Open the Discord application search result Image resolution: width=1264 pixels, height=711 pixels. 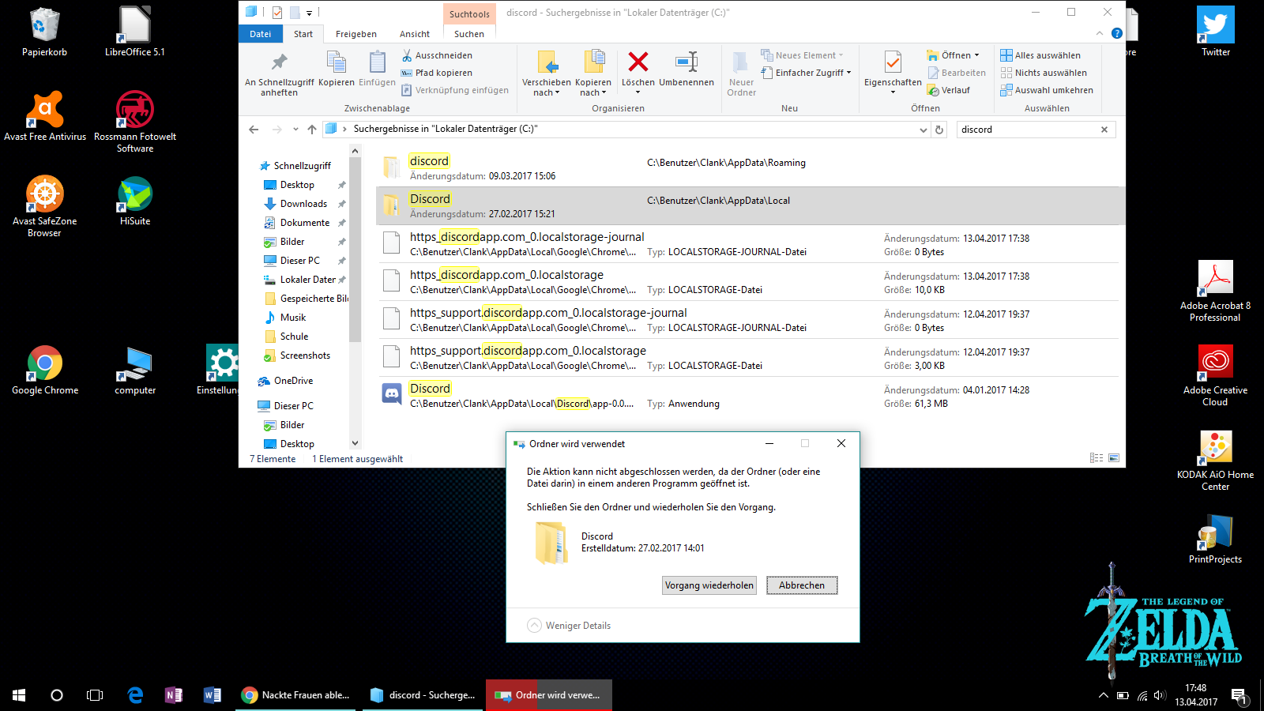coord(430,389)
